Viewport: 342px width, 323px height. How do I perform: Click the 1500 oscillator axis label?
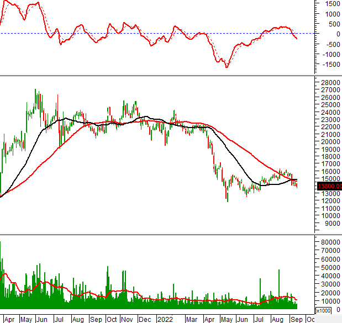[x=333, y=3]
